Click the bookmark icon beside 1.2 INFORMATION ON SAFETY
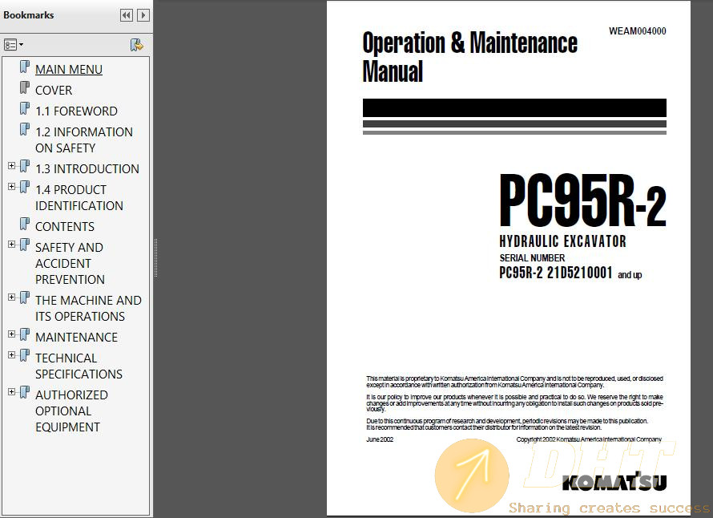Viewport: 713px width, 518px height. [25, 130]
